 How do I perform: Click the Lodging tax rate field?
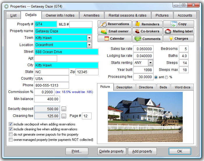[x=143, y=56]
